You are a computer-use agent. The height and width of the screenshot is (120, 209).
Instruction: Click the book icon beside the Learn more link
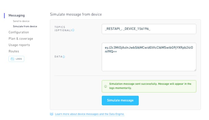click(x=52, y=114)
